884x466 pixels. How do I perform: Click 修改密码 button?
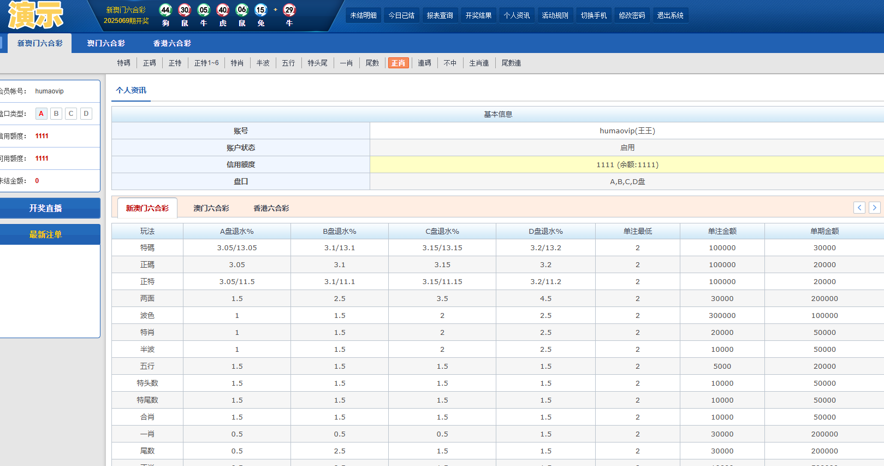tap(632, 15)
